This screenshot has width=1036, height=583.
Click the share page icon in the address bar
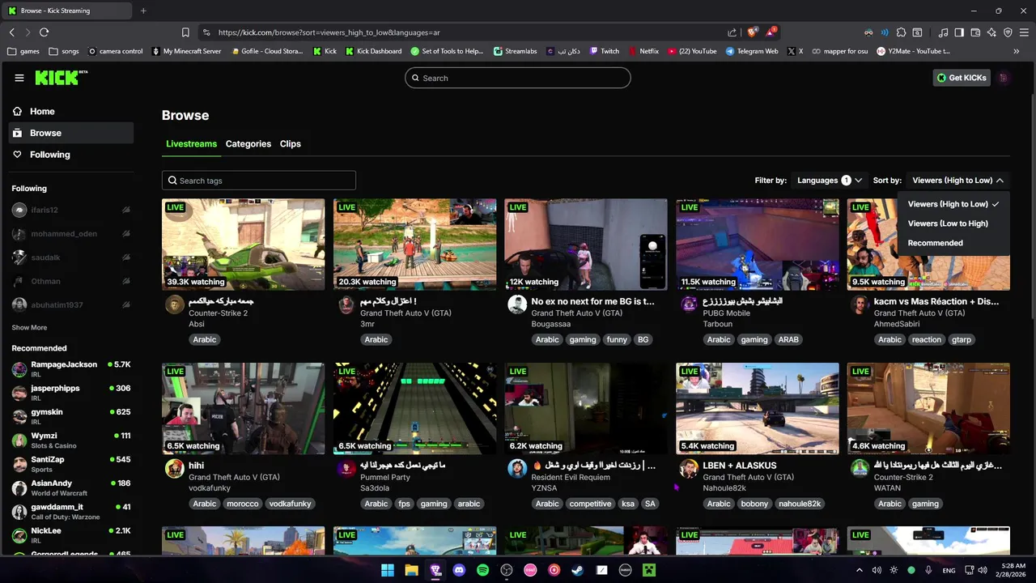pos(732,32)
